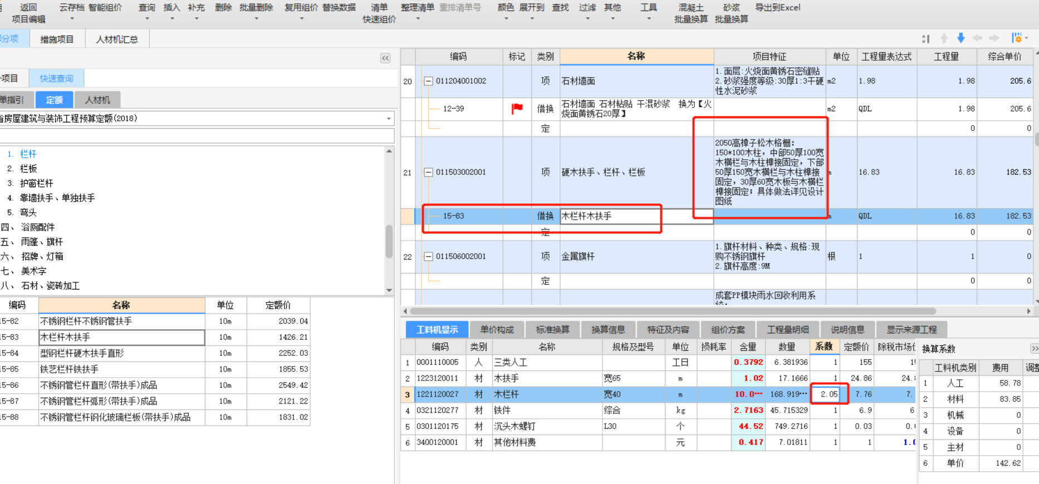1039x484 pixels.
Task: Open the 查询 dropdown arrow
Action: pos(147,19)
